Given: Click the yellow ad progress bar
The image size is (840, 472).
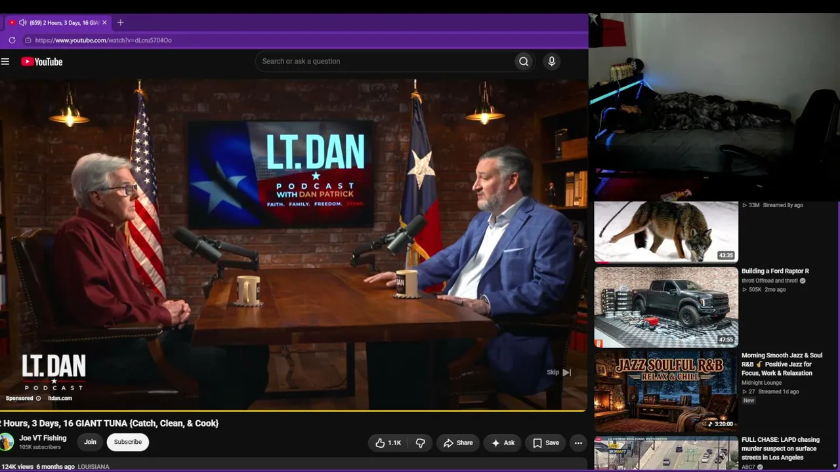Looking at the screenshot, I should tap(293, 410).
